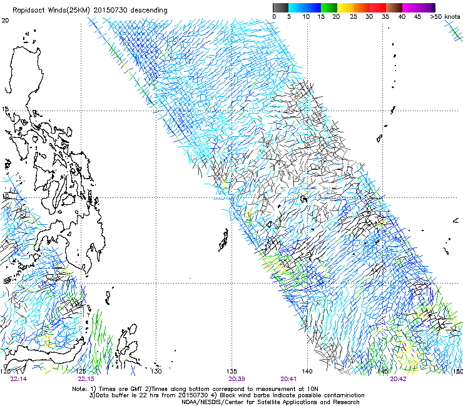The image size is (463, 406).
Task: Click the gray 0-5 knots color band
Action: point(280,7)
